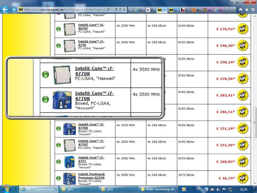257x193 pixels.
Task: Open the browser Home page icon
Action: click(241, 10)
